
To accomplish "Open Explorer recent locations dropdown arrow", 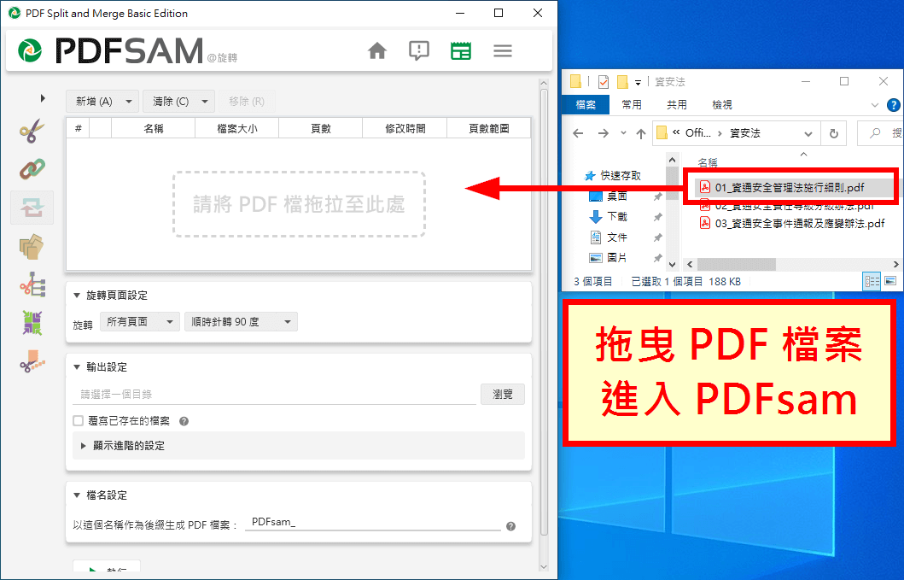I will [623, 133].
